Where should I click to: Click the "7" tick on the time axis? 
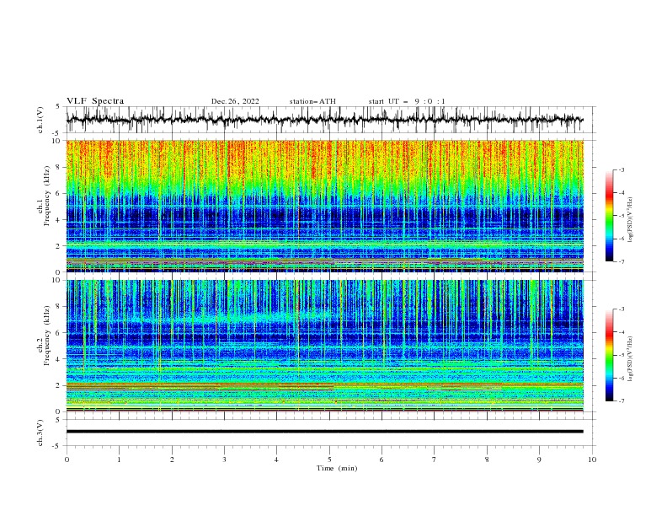click(x=435, y=460)
